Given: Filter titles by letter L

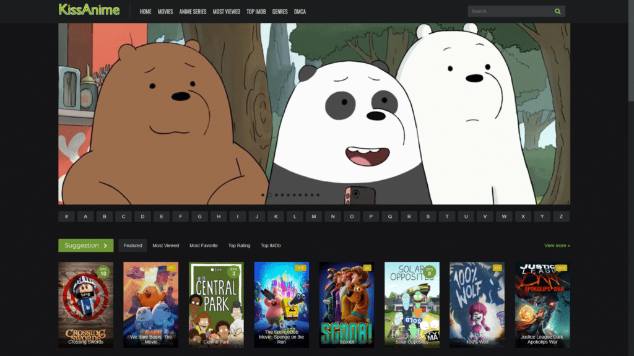Looking at the screenshot, I should [x=295, y=217].
